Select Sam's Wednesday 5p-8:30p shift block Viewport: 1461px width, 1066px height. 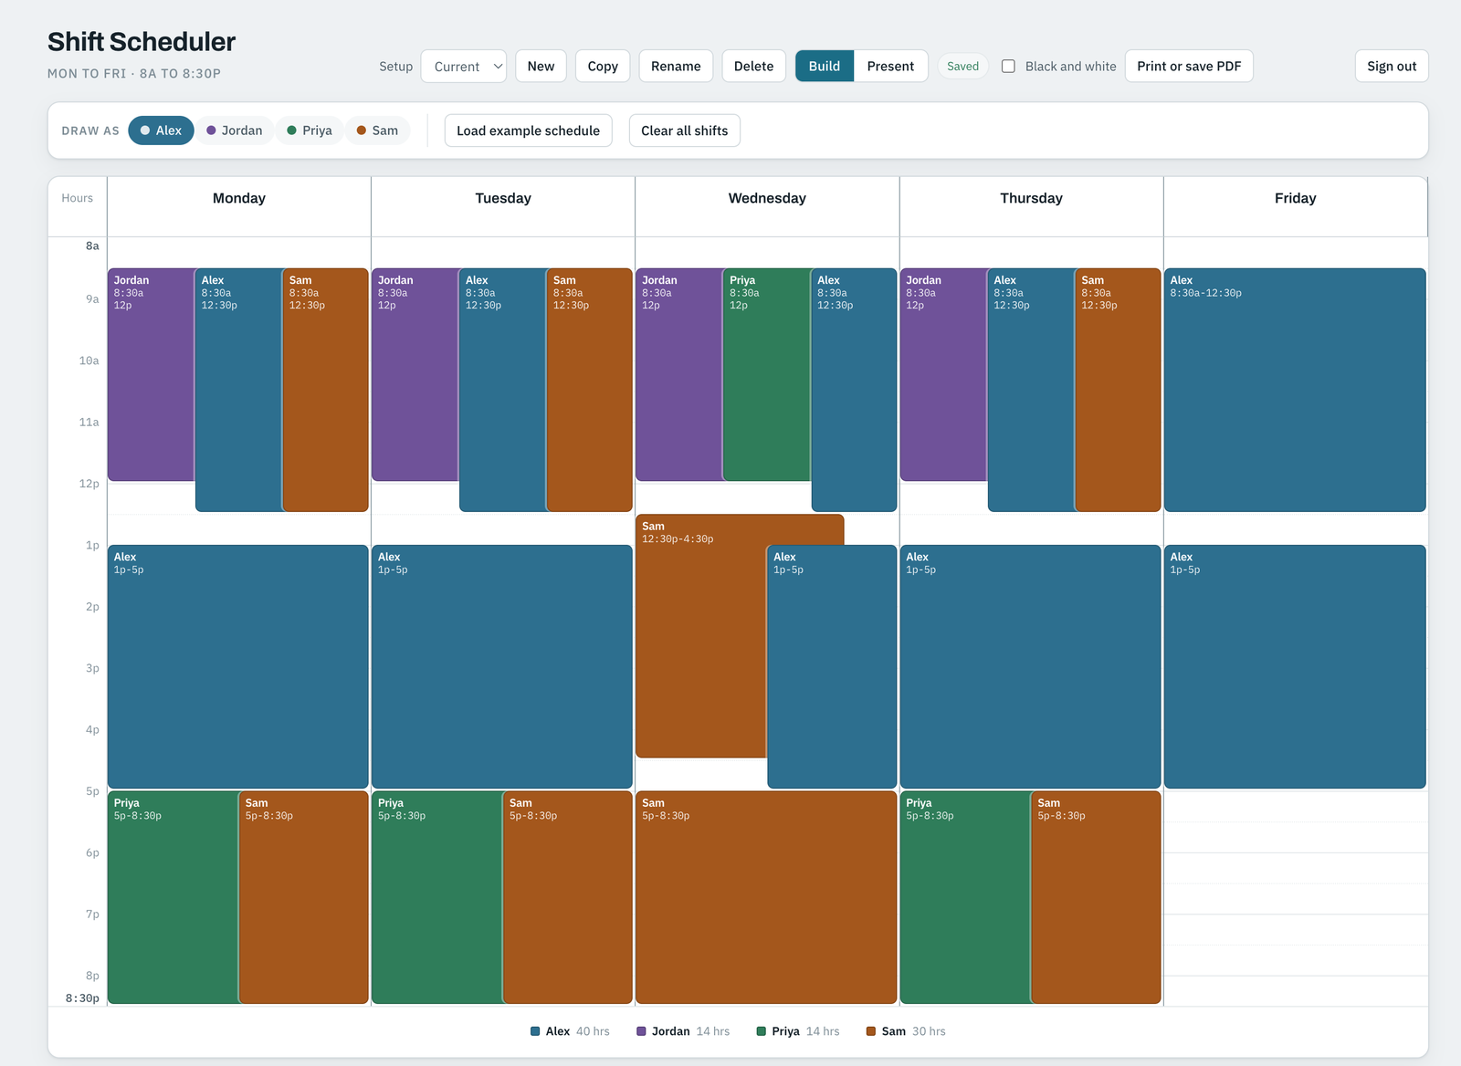[766, 897]
